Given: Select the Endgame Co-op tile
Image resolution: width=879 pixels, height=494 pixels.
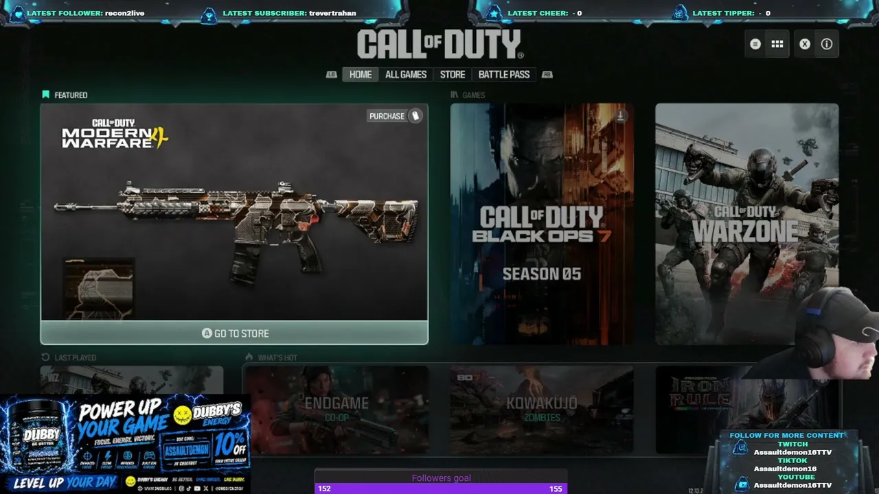Looking at the screenshot, I should 336,410.
